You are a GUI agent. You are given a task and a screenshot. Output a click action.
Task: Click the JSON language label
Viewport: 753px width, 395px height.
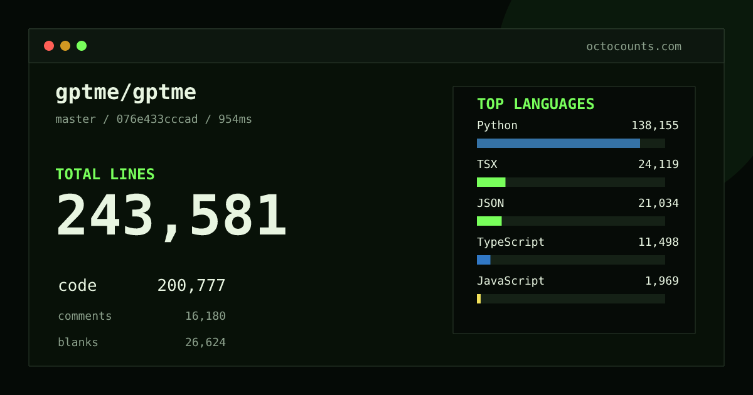490,203
